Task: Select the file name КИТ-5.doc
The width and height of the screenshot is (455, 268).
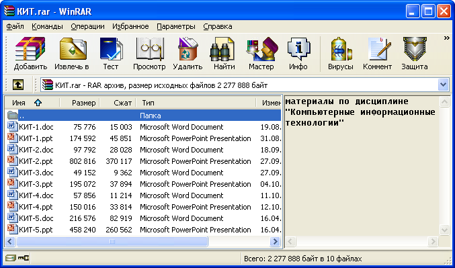Action: pos(36,218)
